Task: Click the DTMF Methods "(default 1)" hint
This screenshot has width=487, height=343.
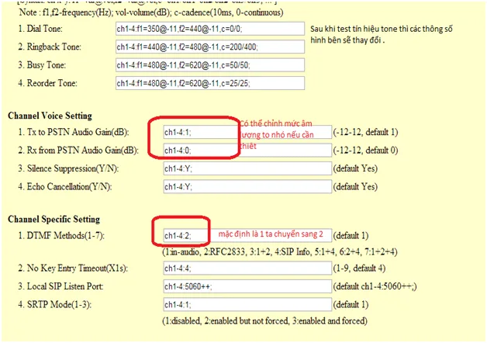Action: (351, 236)
